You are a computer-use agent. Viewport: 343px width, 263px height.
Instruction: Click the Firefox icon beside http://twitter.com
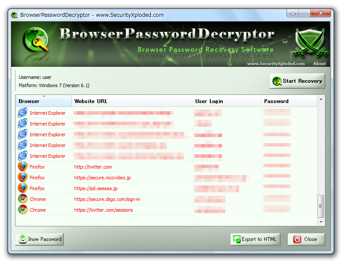(23, 166)
